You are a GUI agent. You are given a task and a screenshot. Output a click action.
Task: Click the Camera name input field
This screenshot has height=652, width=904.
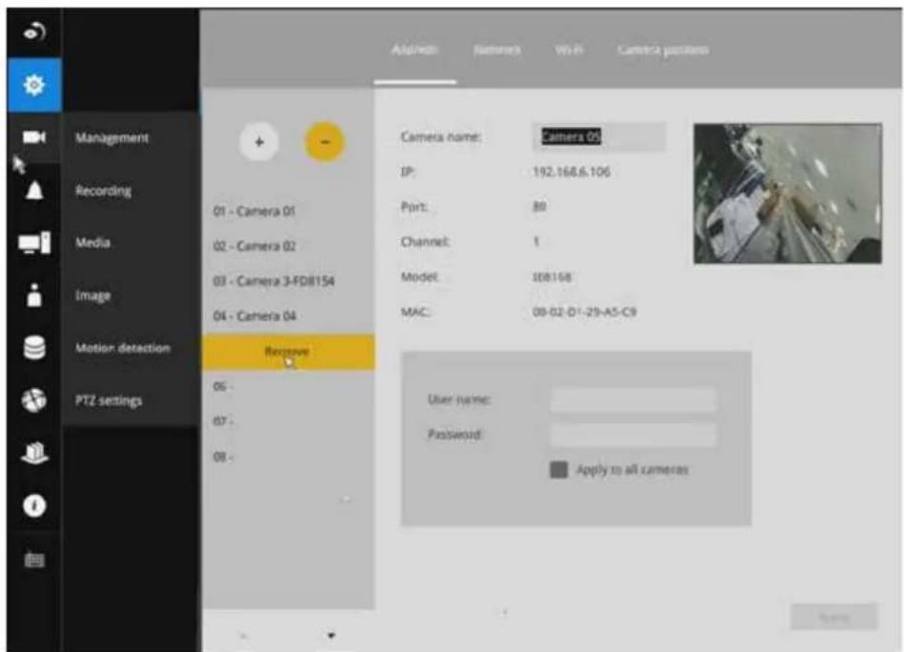click(x=599, y=136)
